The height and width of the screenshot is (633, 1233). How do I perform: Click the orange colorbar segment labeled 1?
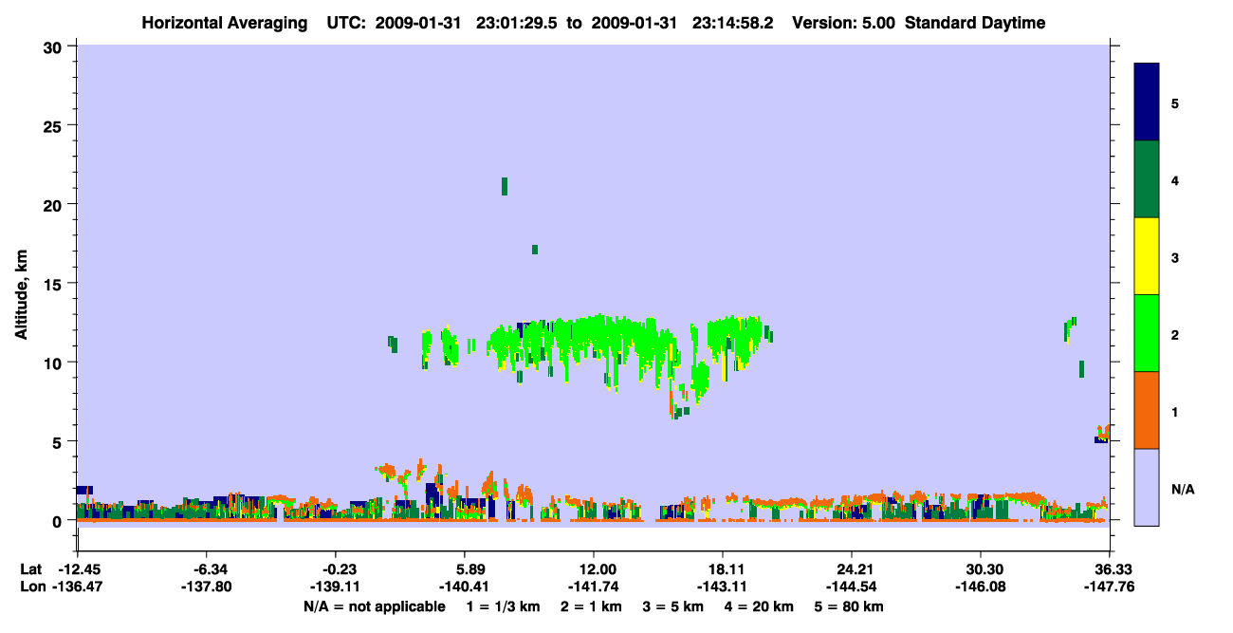point(1147,410)
